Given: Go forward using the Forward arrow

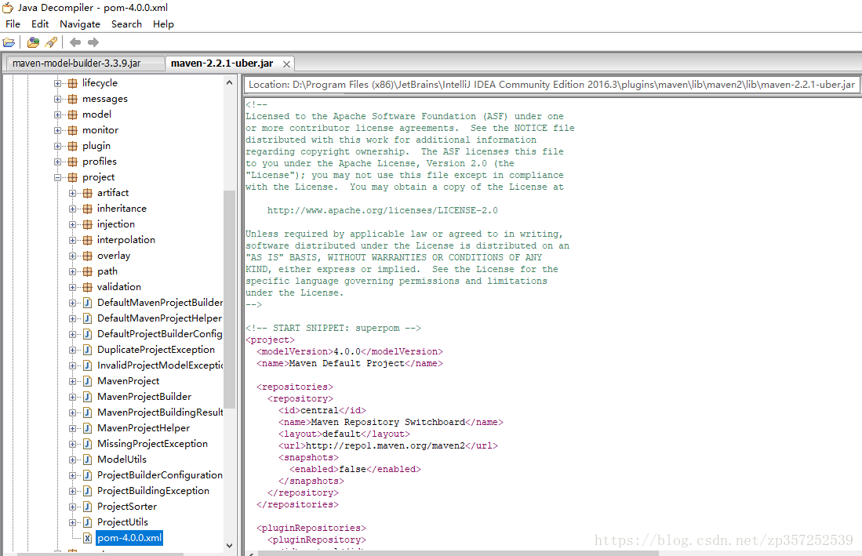Looking at the screenshot, I should (x=93, y=42).
